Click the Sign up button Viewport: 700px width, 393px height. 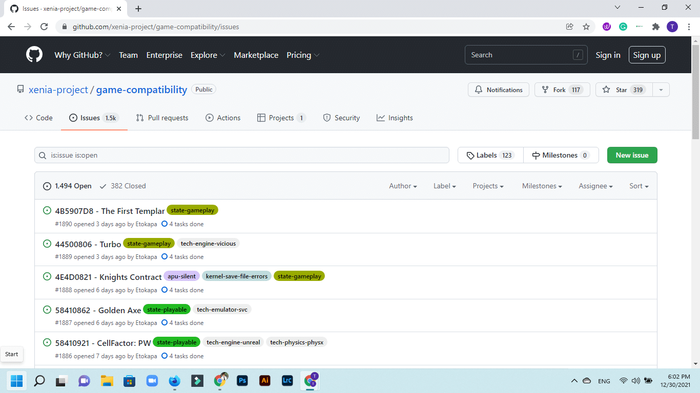click(647, 55)
